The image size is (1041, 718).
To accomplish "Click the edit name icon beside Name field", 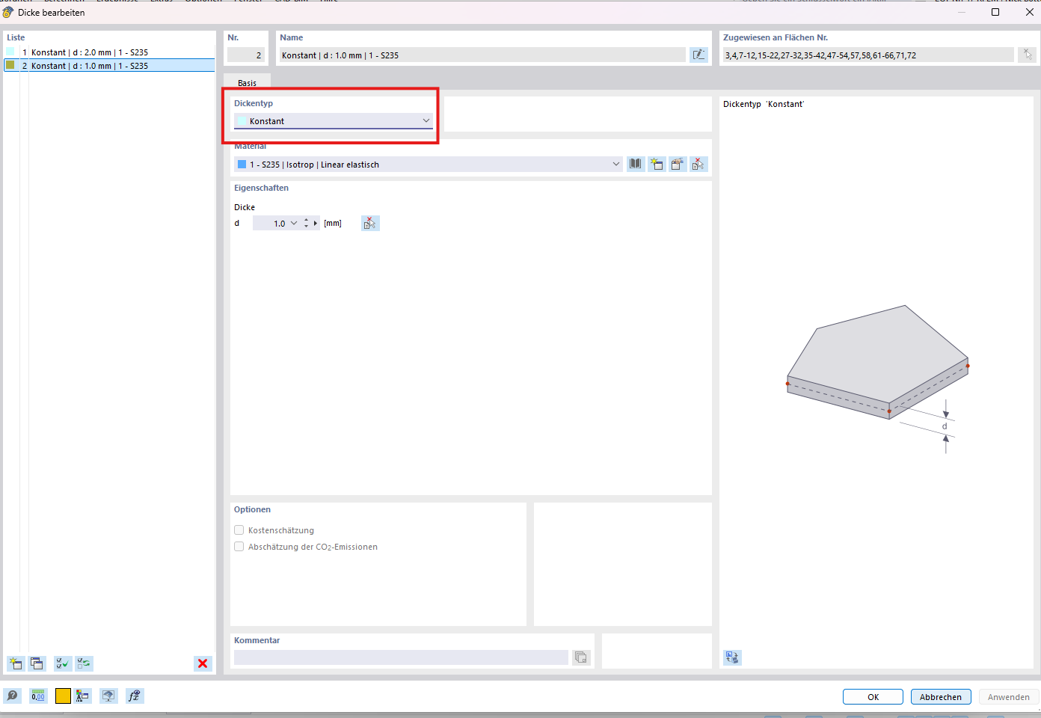I will point(698,55).
